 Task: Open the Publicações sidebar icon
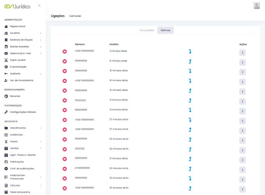(6, 162)
